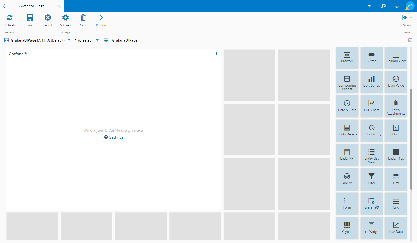The image size is (417, 243).
Task: Open the search magnifier
Action: [x=383, y=6]
